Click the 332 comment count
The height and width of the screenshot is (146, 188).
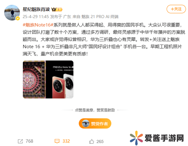(66, 141)
